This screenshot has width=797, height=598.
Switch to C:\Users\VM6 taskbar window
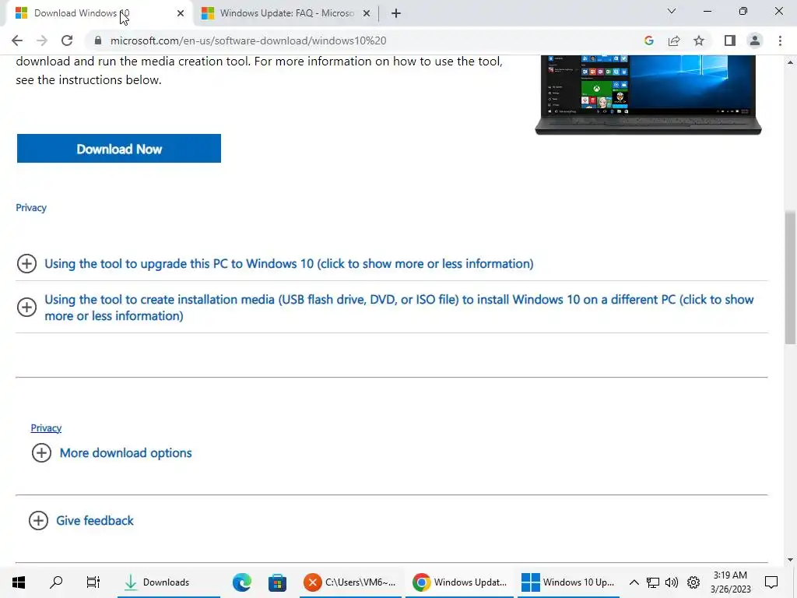pos(350,582)
